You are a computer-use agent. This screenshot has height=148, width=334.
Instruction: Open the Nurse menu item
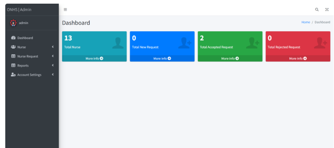32,47
